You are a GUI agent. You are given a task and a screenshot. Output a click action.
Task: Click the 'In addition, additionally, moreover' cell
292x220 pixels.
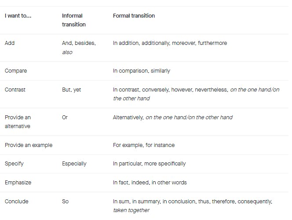point(170,43)
